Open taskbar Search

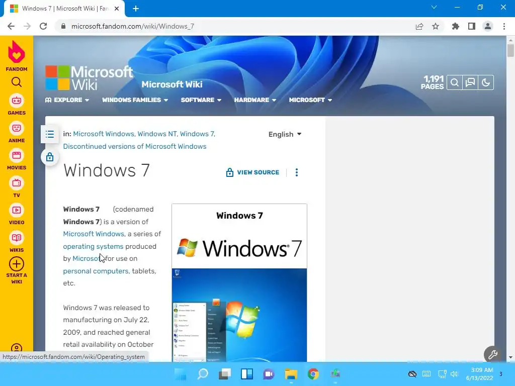click(203, 374)
